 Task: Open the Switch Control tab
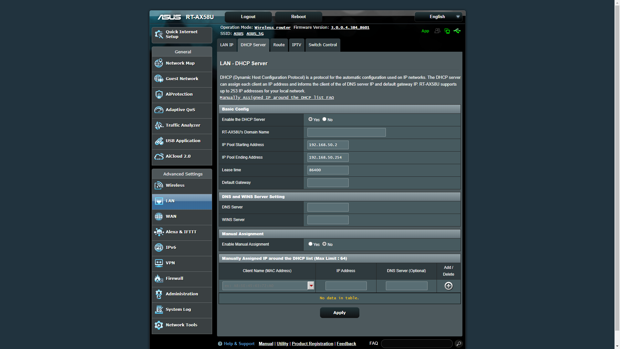coord(322,45)
